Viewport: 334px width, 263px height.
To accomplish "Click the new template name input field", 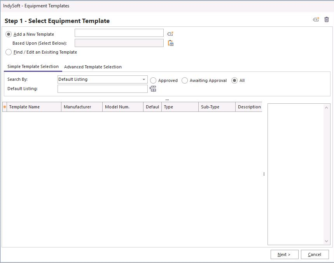I will coord(119,33).
